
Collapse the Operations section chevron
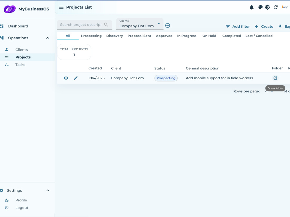coord(48,38)
